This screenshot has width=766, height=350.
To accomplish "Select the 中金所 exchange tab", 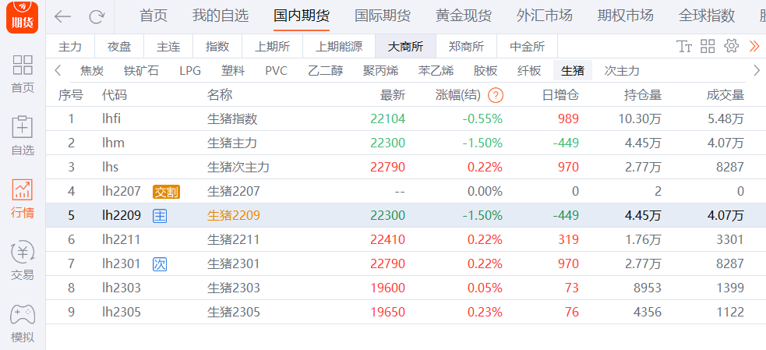I will (x=527, y=47).
